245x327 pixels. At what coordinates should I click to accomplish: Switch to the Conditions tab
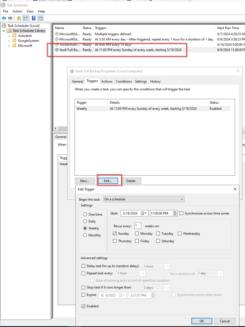click(x=123, y=81)
